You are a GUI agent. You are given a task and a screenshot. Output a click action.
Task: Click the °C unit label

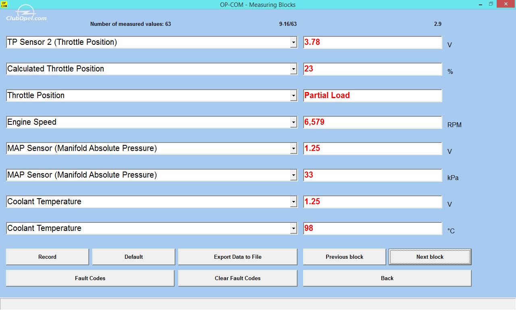(x=451, y=231)
